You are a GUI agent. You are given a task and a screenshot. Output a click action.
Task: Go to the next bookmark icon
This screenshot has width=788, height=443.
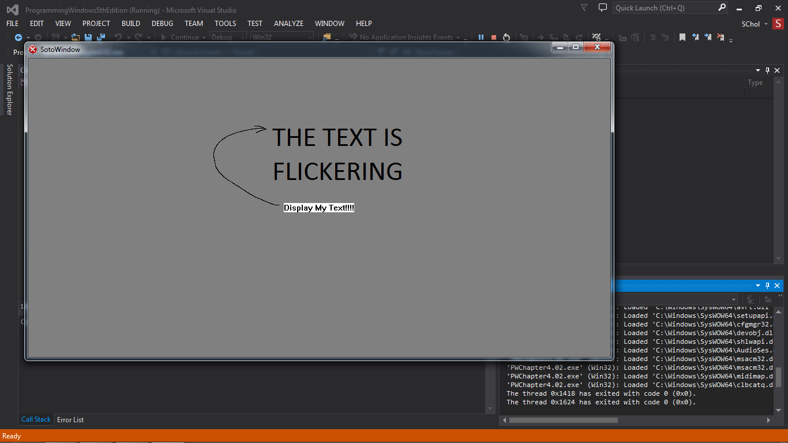pos(708,37)
